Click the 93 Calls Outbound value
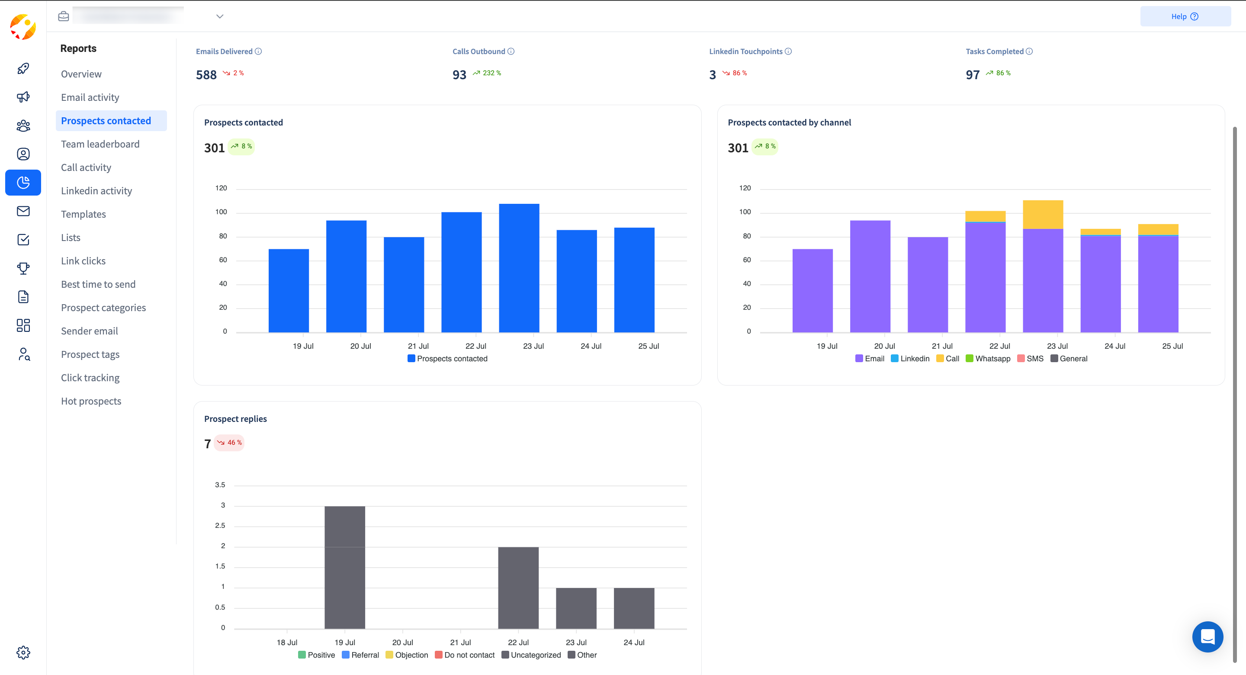This screenshot has height=675, width=1246. tap(459, 75)
